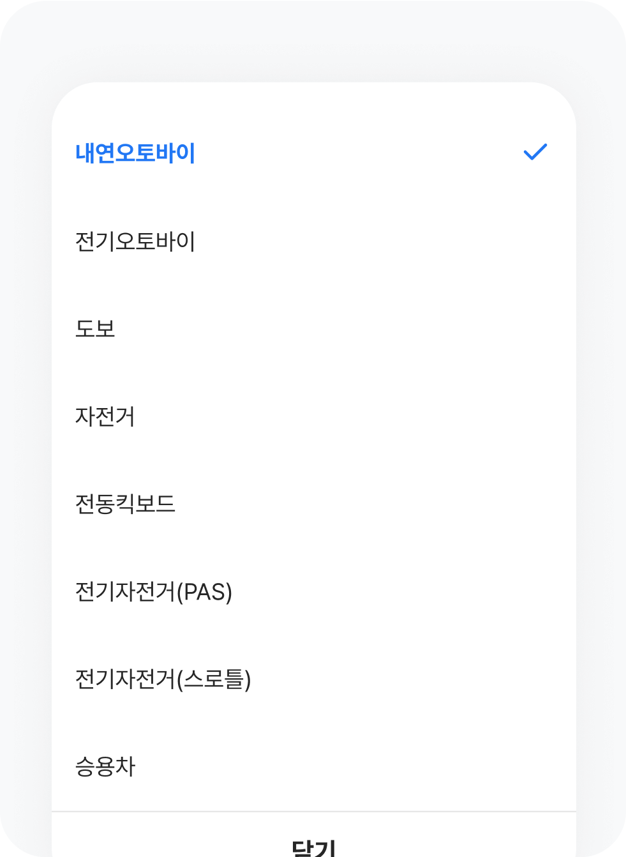Choose the 전기자전거(PAS) entry
Image resolution: width=626 pixels, height=857 pixels.
[x=154, y=592]
